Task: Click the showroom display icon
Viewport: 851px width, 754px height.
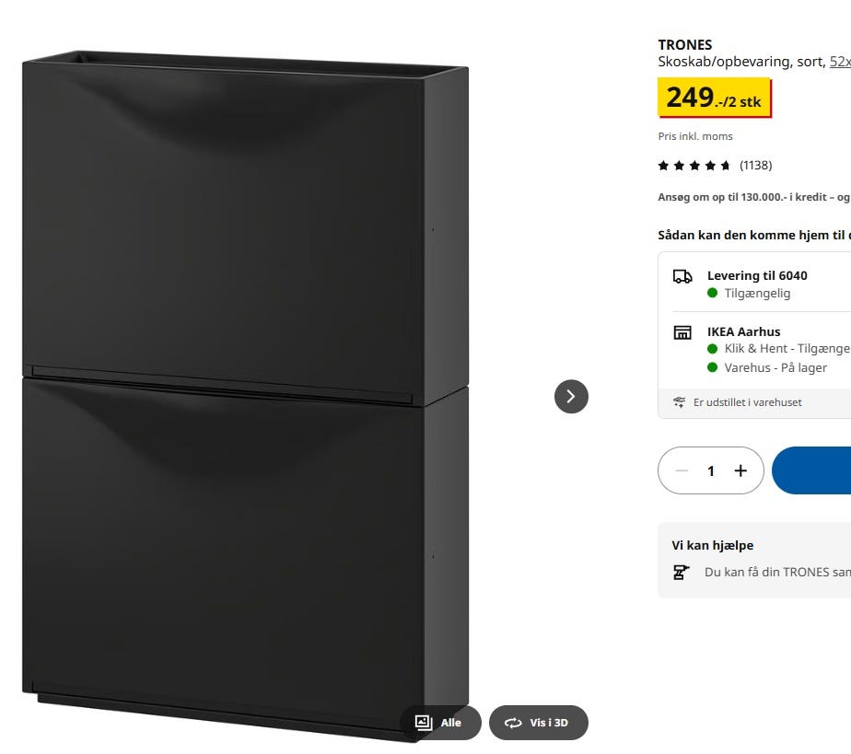Action: pos(679,402)
